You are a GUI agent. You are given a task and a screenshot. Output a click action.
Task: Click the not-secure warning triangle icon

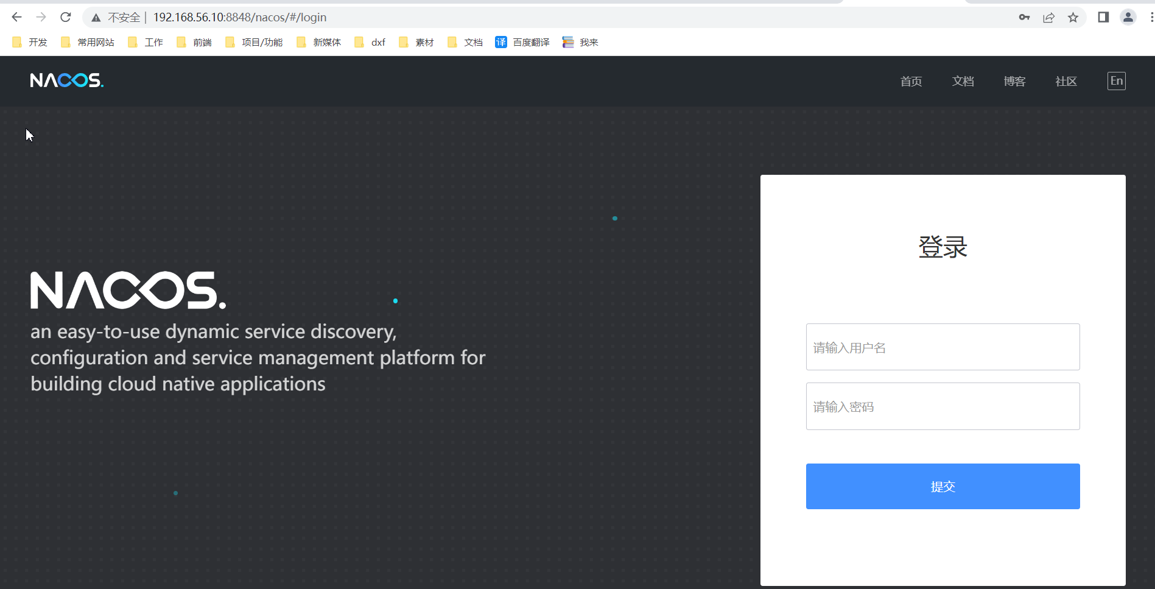pyautogui.click(x=96, y=18)
